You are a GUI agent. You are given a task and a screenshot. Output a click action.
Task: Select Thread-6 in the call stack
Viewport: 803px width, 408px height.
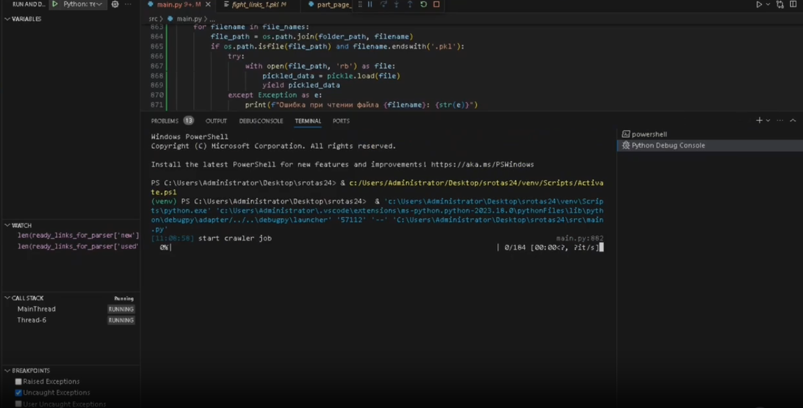[32, 320]
